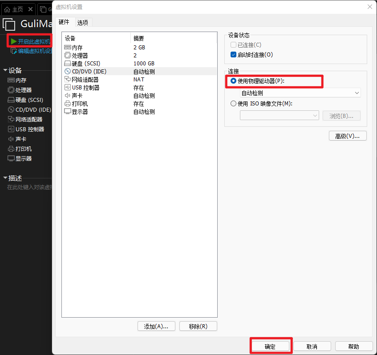
Task: Open the 自动检测 physical drive dropdown
Action: (300, 93)
